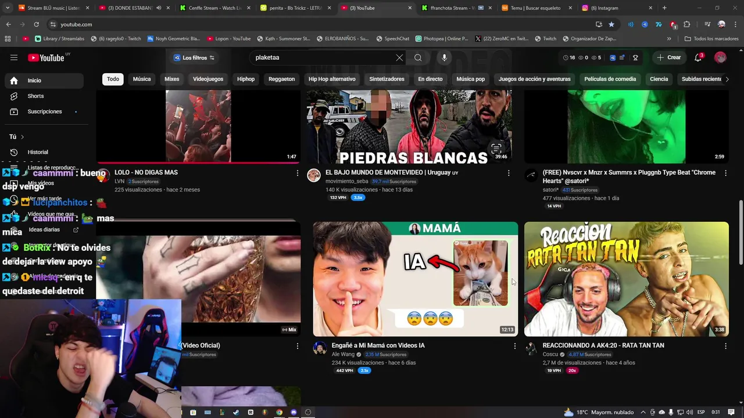Go to the YouTube home logo
The image size is (744, 418).
click(46, 57)
